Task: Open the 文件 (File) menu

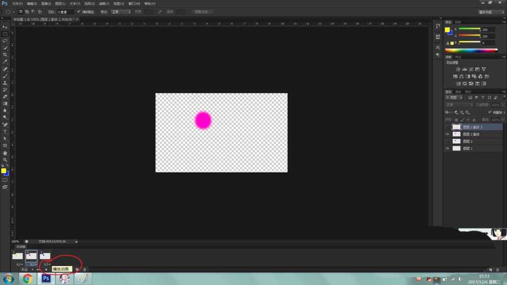Action: (17, 3)
